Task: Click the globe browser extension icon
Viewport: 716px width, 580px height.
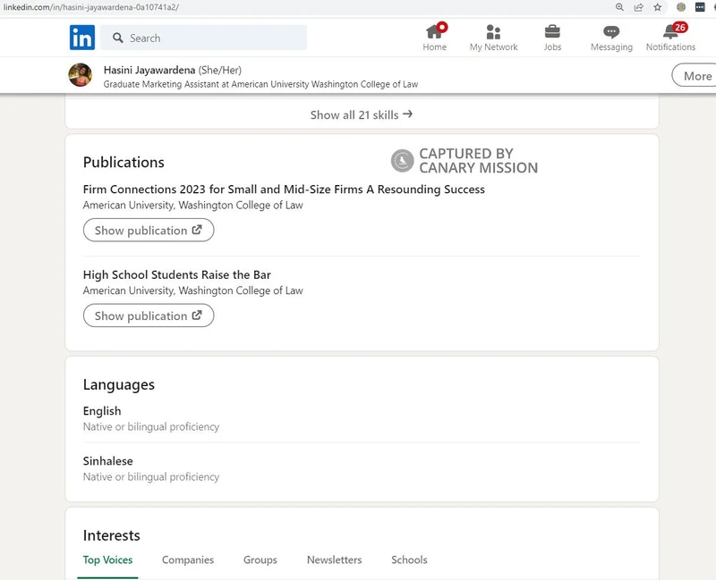Action: (x=681, y=7)
